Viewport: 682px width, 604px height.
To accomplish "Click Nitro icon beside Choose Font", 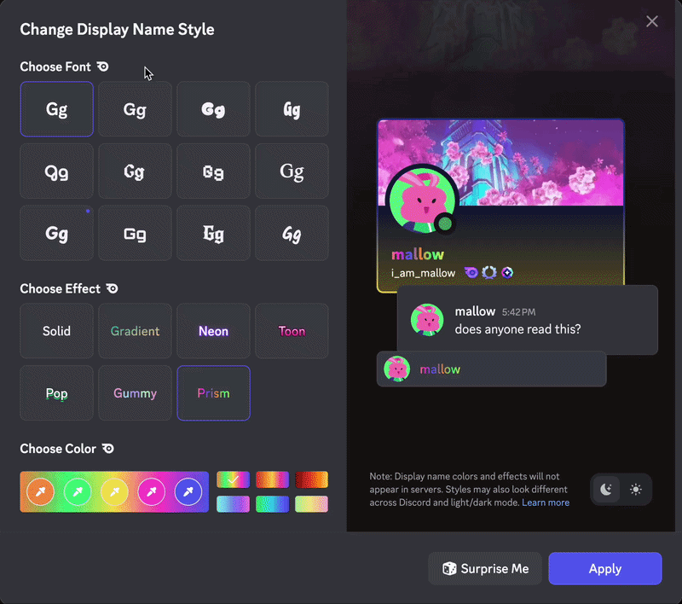I will [x=102, y=67].
